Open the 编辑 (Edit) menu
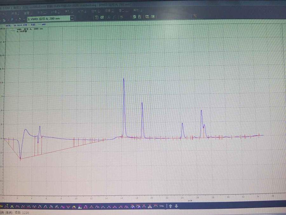Viewport: 286px width, 215px height. click(x=16, y=13)
